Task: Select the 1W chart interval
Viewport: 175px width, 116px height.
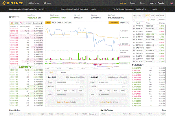Action: (69, 23)
